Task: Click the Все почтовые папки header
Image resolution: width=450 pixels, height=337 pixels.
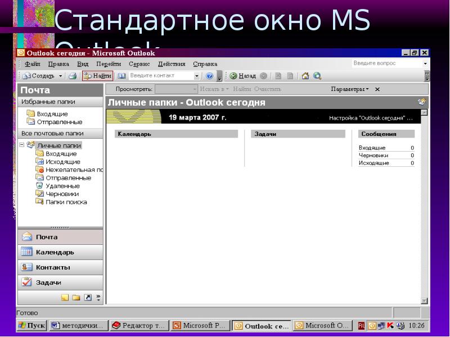Action: pos(60,134)
